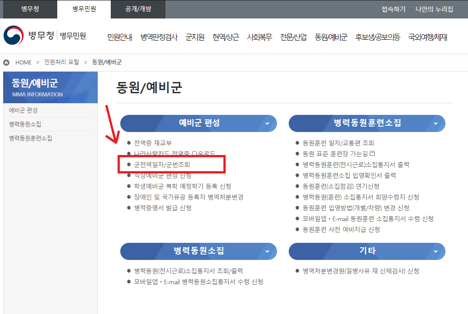Click the HOME breadcrumb icon

(x=6, y=62)
